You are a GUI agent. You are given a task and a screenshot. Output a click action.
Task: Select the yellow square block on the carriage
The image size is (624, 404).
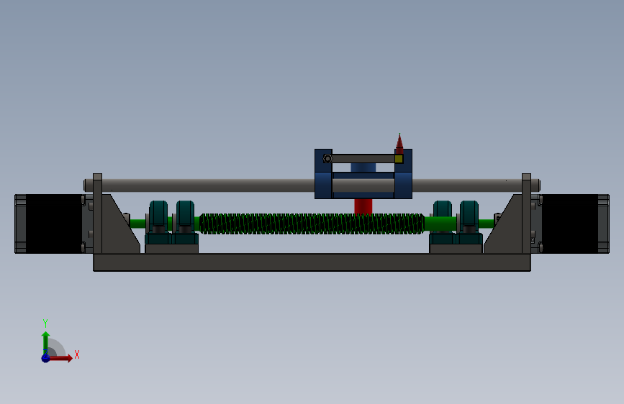point(399,159)
